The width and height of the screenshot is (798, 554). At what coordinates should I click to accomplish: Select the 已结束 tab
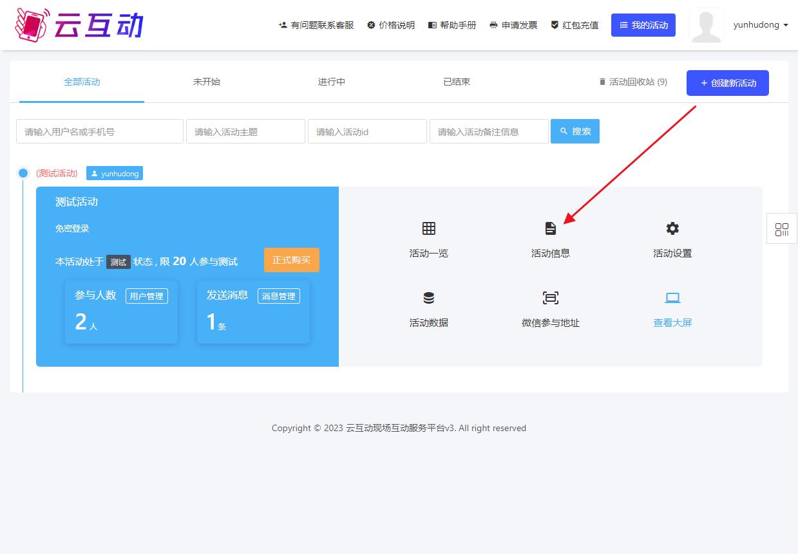coord(456,82)
